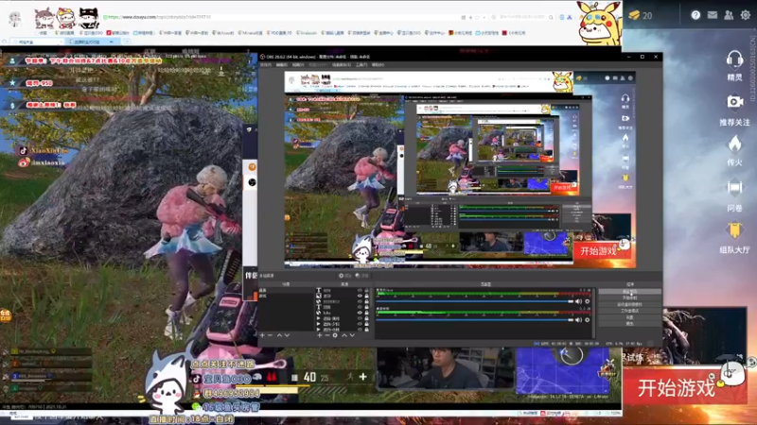757x425 pixels.
Task: Move the scene up in OBS scenes list
Action: [279, 335]
